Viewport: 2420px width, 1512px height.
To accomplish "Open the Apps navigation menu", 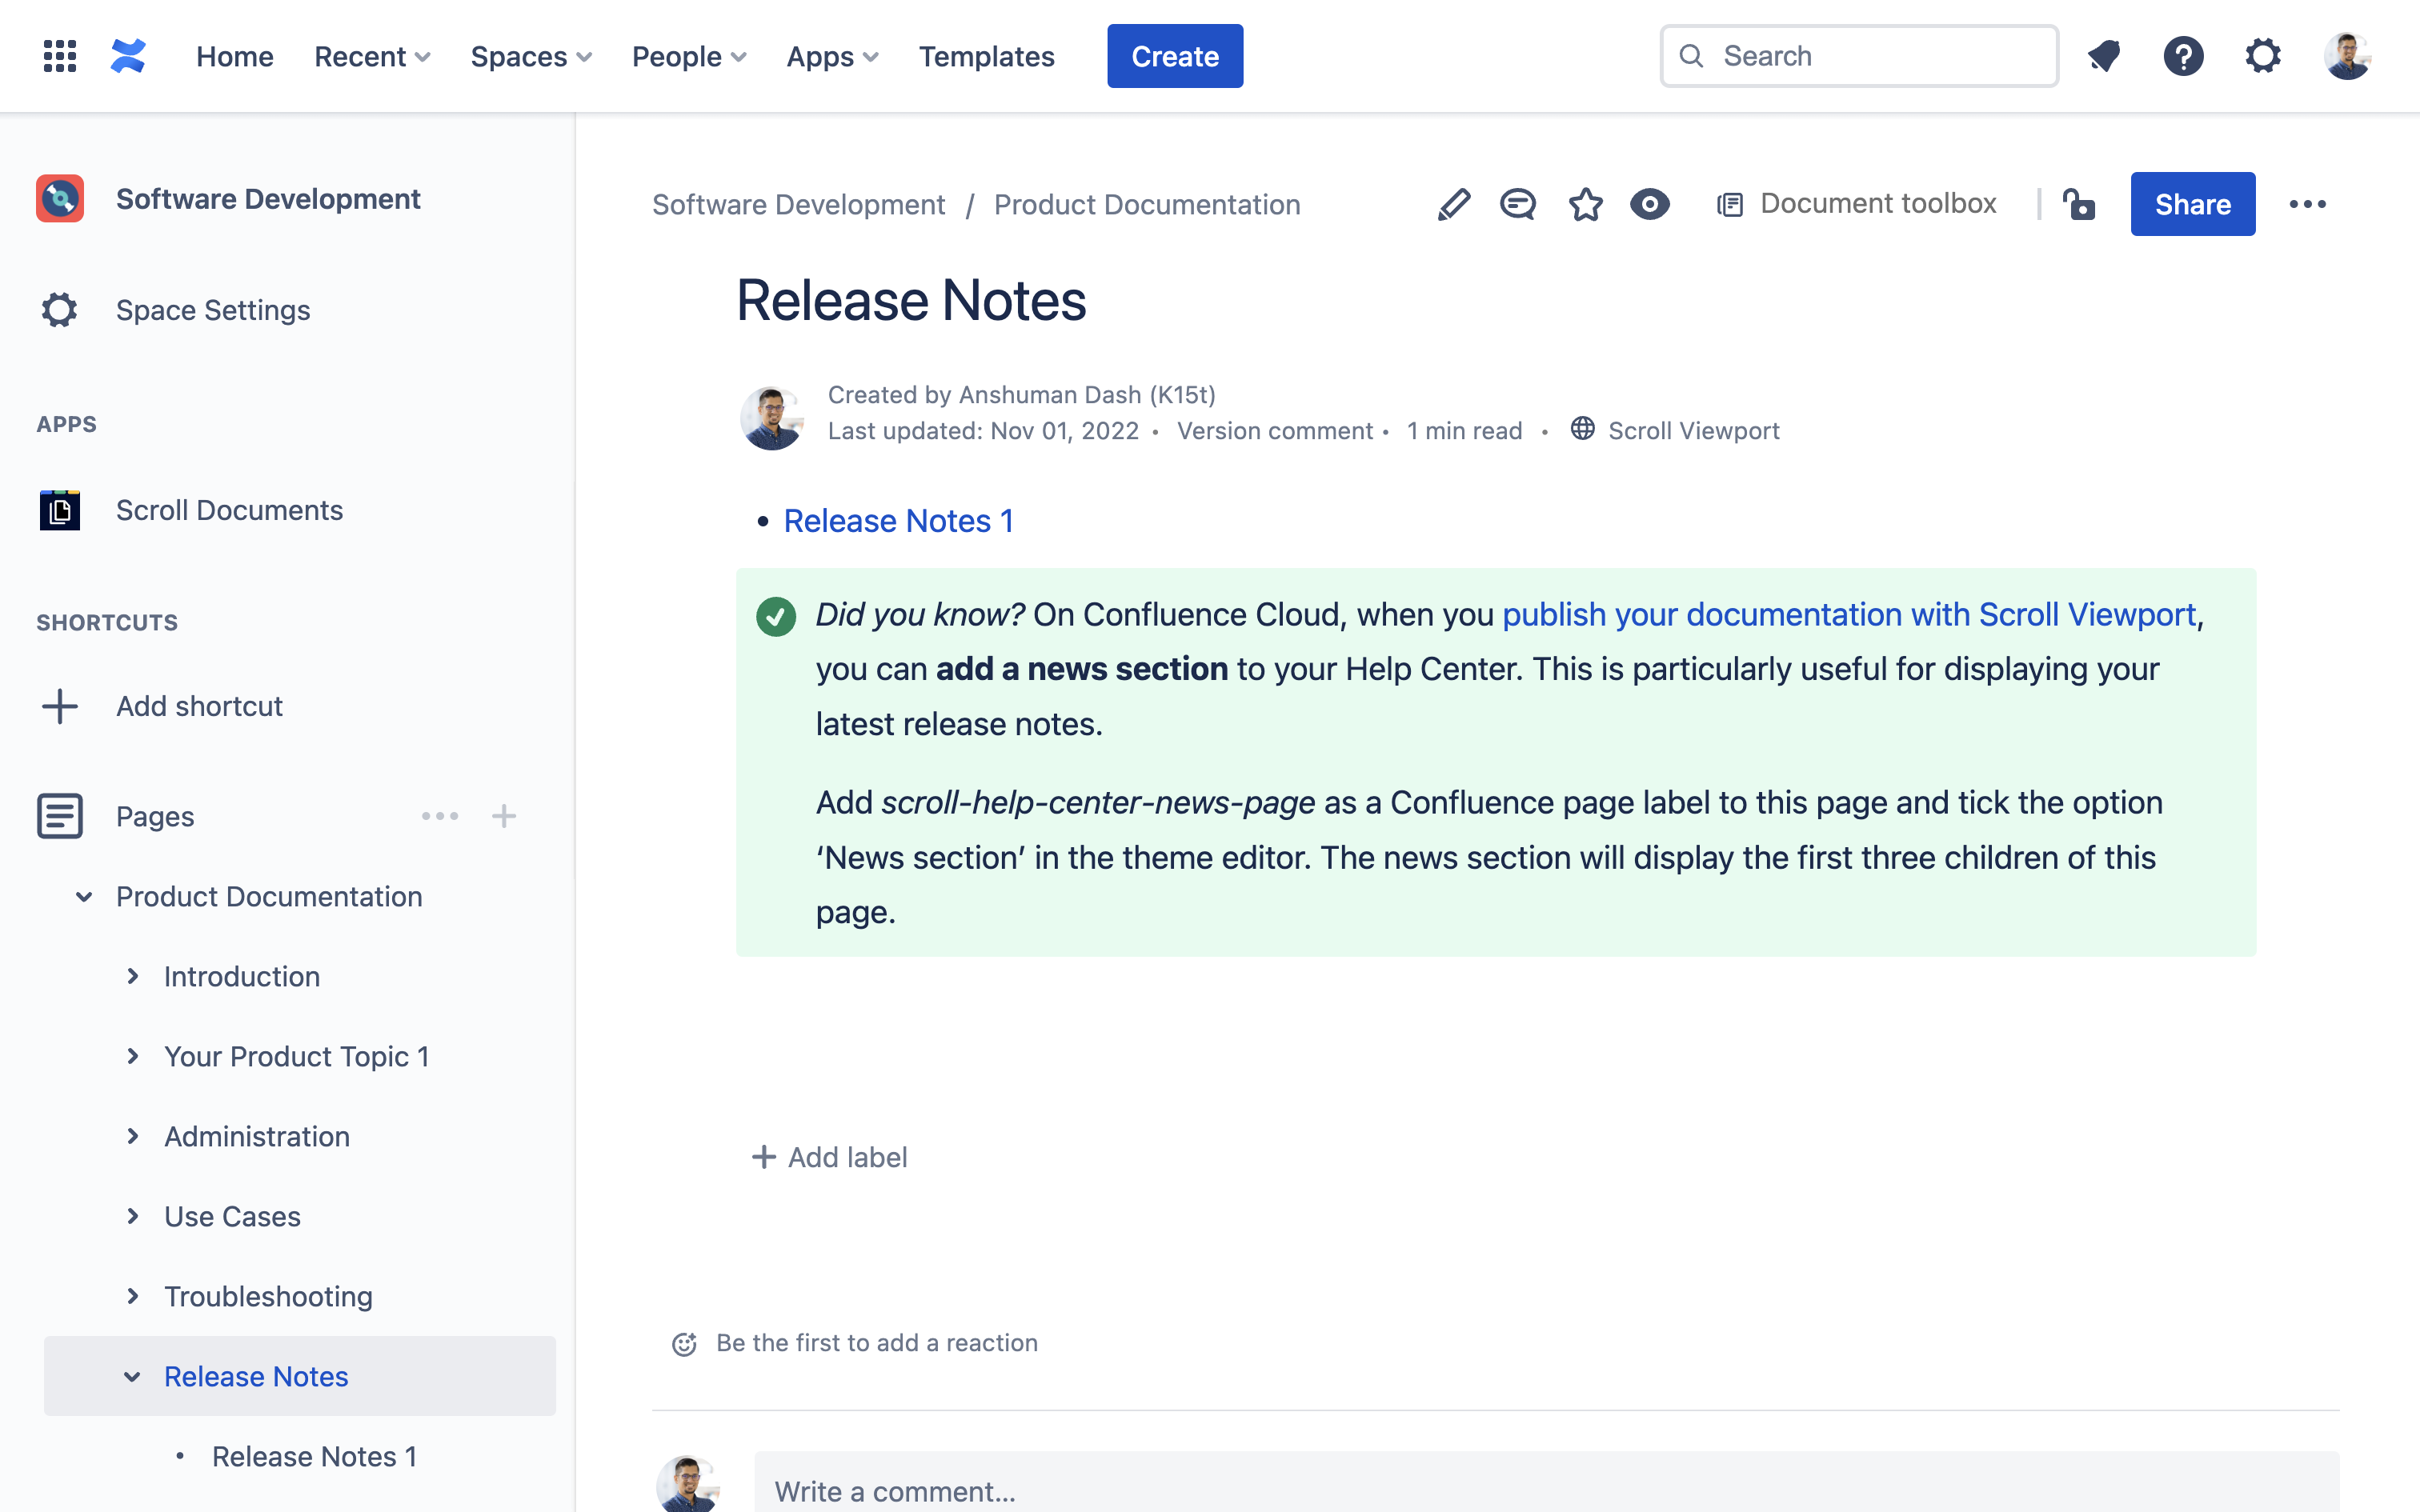I will 832,56.
